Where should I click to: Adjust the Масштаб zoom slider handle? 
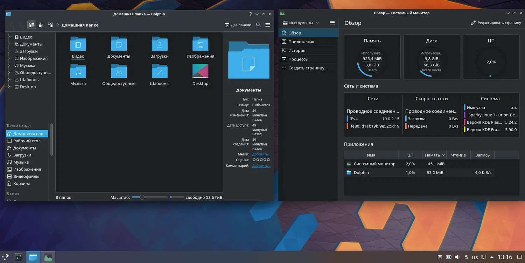tap(142, 197)
